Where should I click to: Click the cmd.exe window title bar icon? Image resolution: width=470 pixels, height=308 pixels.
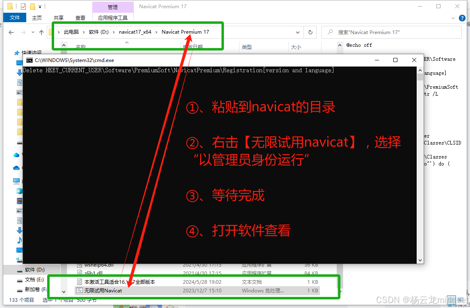(30, 60)
